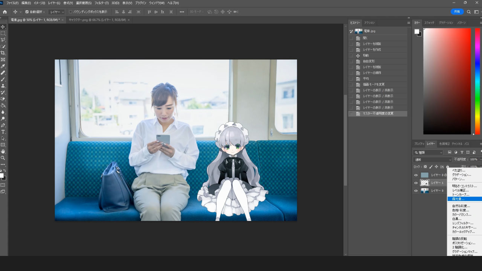This screenshot has width=482, height=271.
Task: Open the blend mode 通常 dropdown
Action: coord(433,160)
